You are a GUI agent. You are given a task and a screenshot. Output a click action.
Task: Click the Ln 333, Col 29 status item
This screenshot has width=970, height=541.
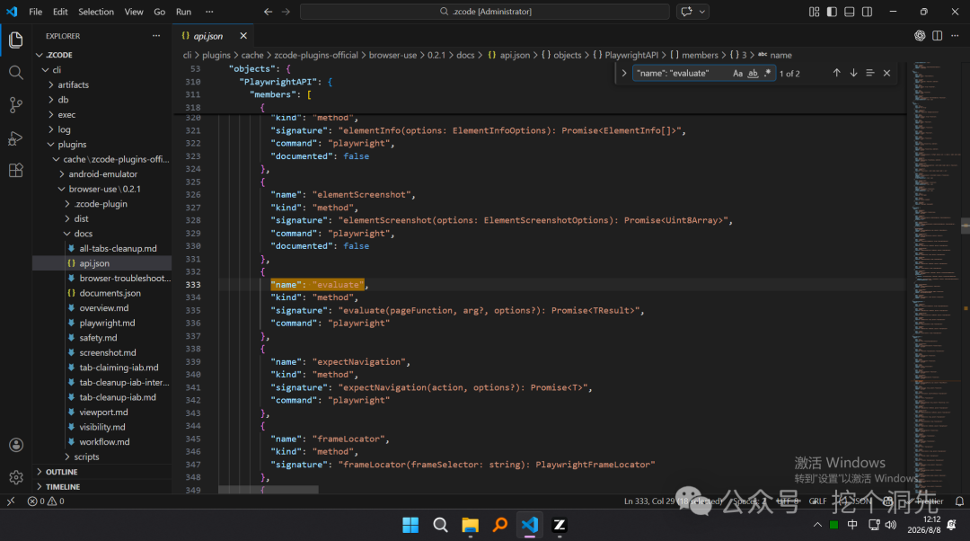673,501
